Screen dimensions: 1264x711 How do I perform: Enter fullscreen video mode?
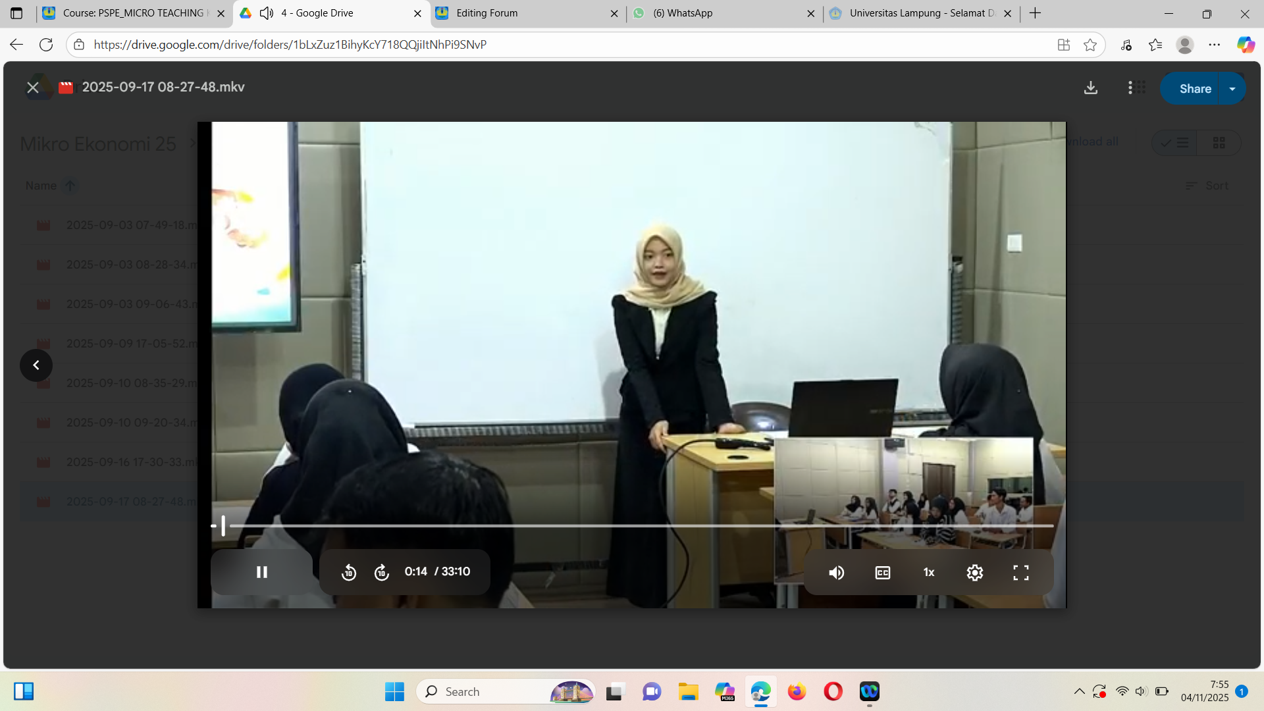coord(1020,573)
